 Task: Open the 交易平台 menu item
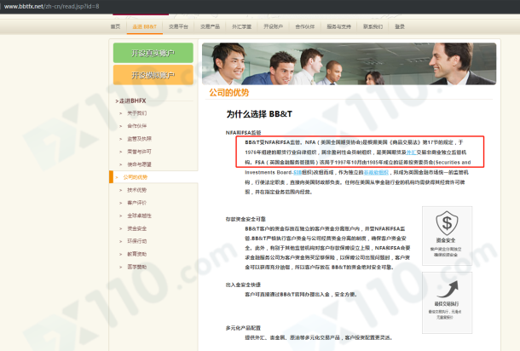tap(178, 26)
